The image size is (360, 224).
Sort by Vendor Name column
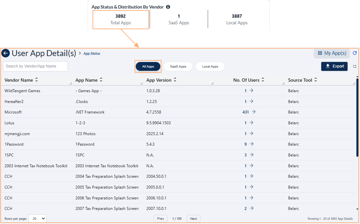36,80
